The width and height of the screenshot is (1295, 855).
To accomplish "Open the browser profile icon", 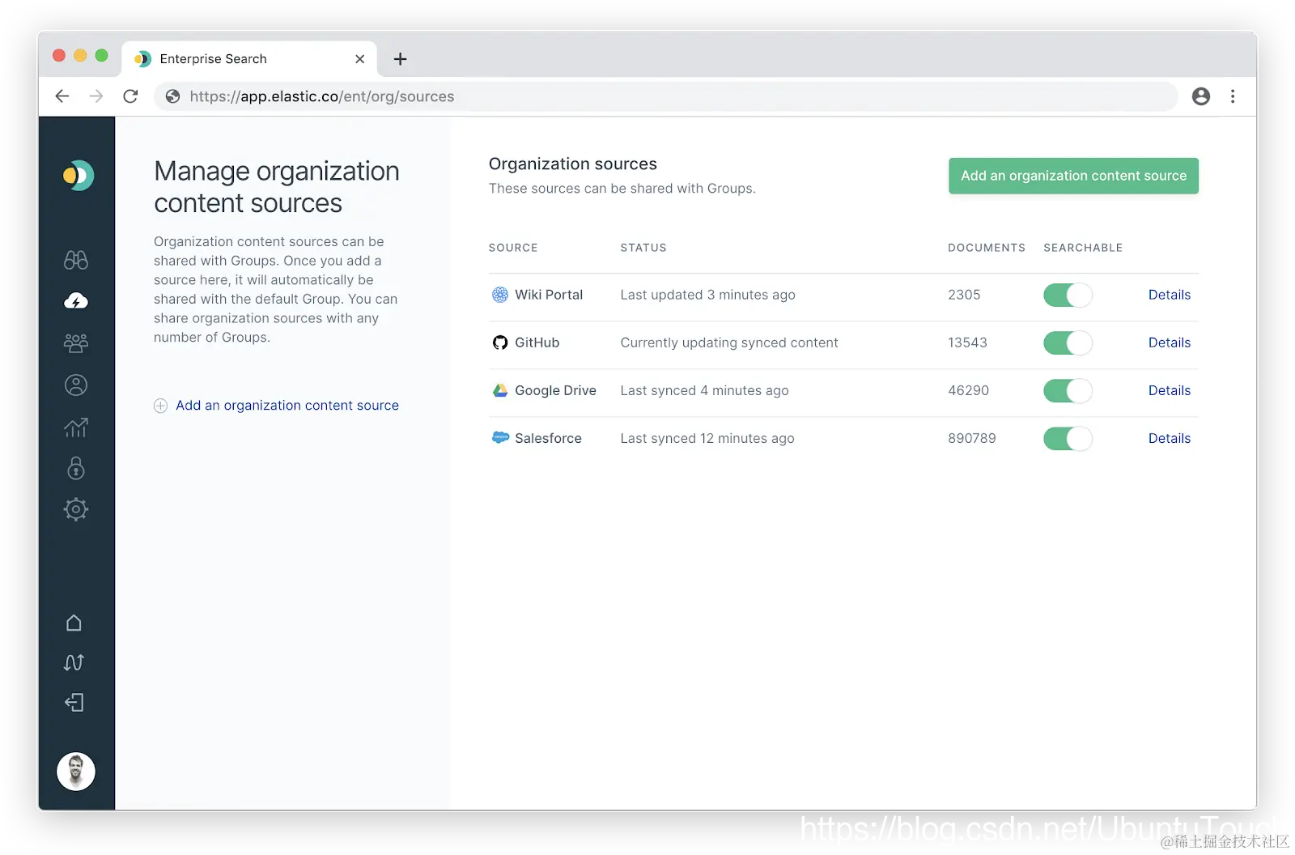I will tap(1201, 96).
